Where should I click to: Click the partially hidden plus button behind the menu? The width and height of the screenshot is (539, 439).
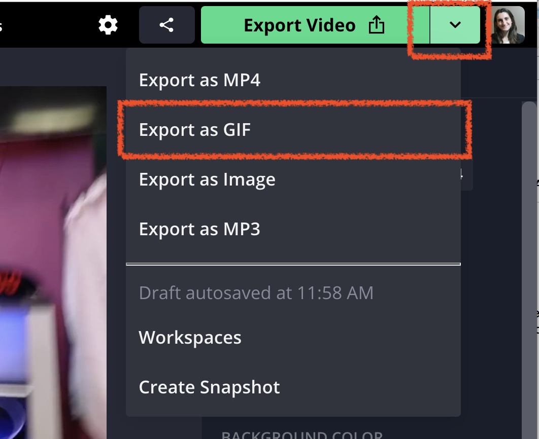tap(466, 176)
